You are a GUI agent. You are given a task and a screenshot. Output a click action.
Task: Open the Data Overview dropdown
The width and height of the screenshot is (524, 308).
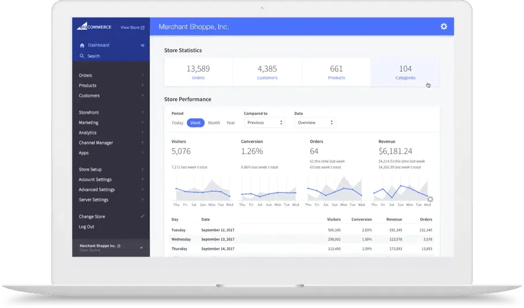pos(315,123)
